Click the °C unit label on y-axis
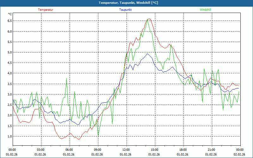 pos(10,14)
